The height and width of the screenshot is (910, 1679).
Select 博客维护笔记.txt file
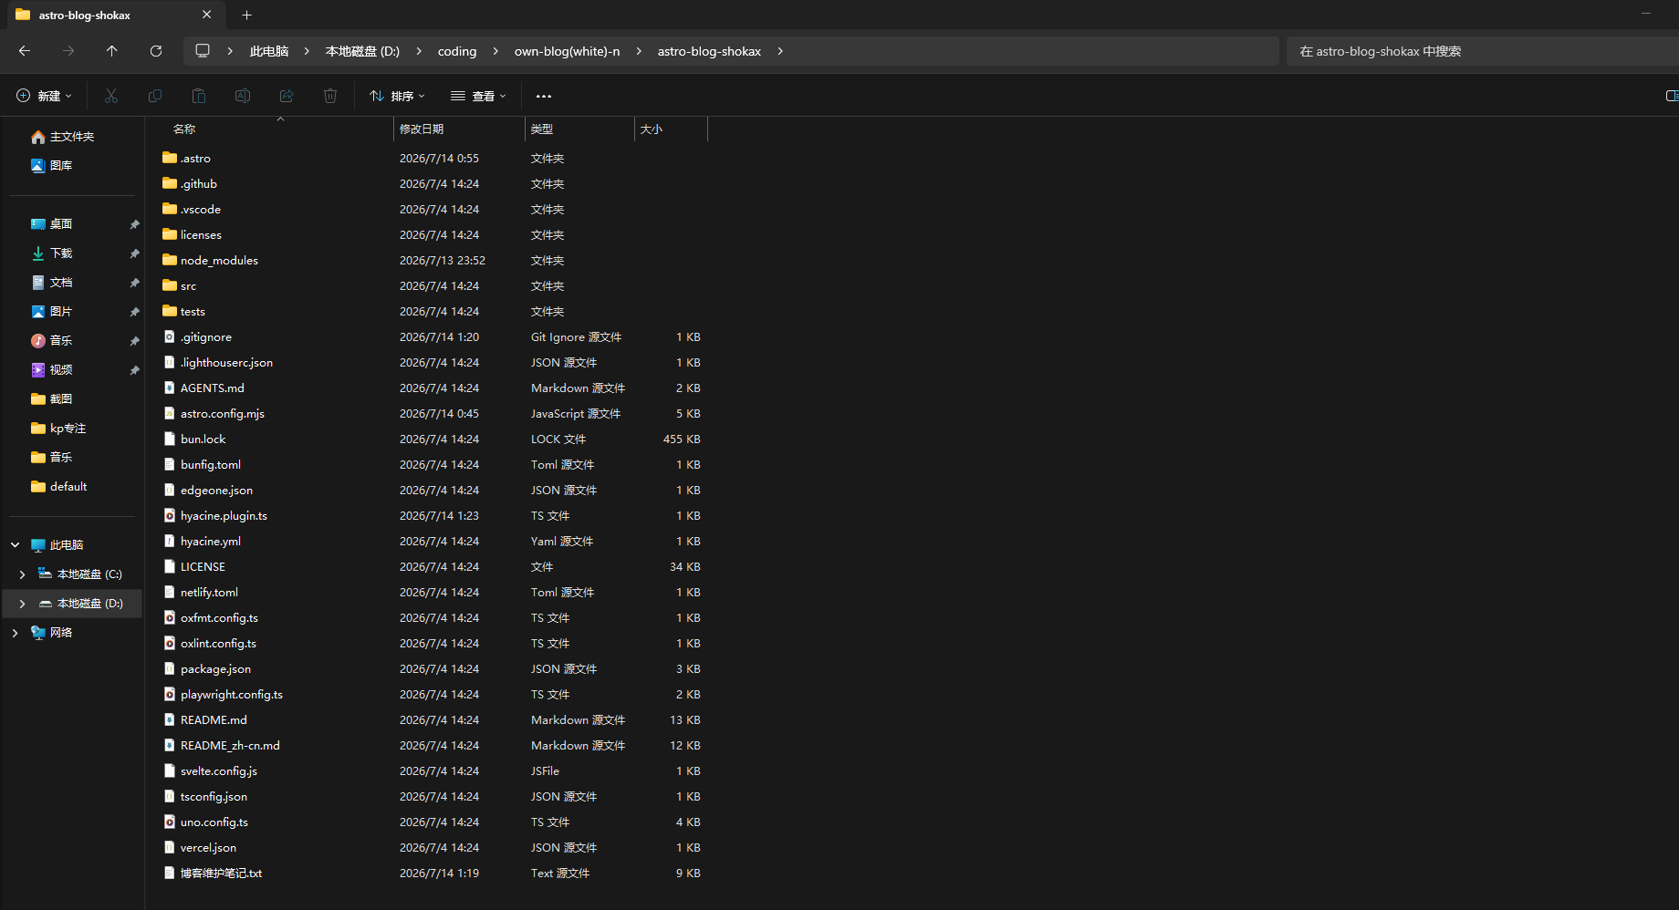pos(212,874)
